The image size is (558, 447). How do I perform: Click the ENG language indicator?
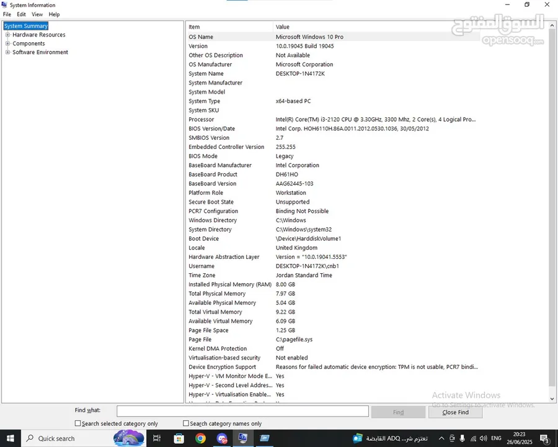(x=496, y=438)
